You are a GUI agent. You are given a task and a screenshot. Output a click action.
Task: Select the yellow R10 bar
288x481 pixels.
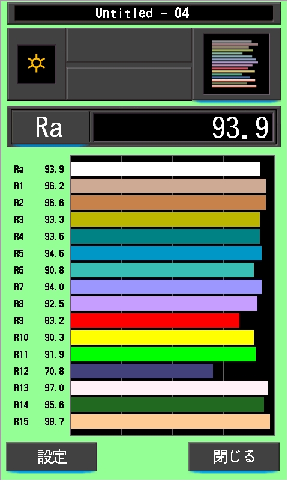point(162,337)
